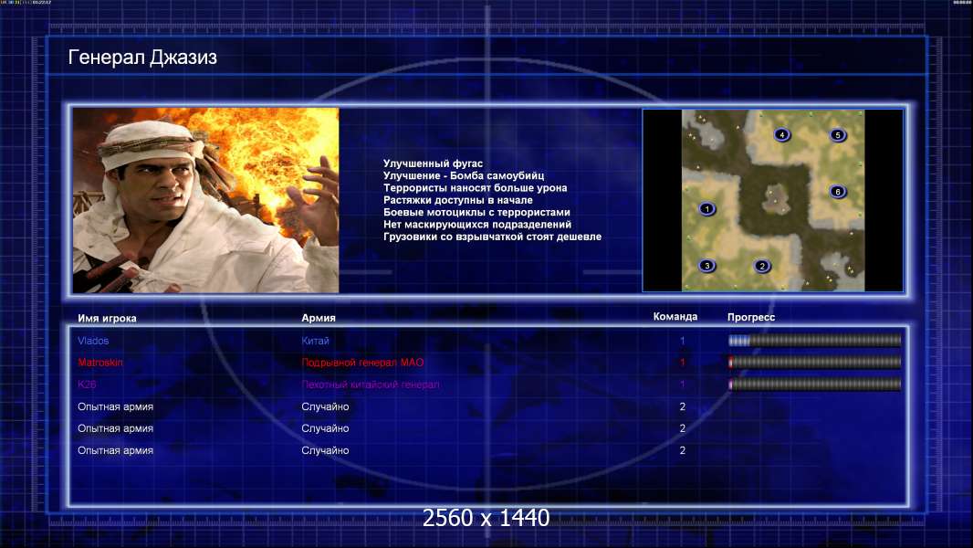Viewport: 973px width, 548px height.
Task: Choose start position marker 3 on map
Action: pyautogui.click(x=706, y=267)
